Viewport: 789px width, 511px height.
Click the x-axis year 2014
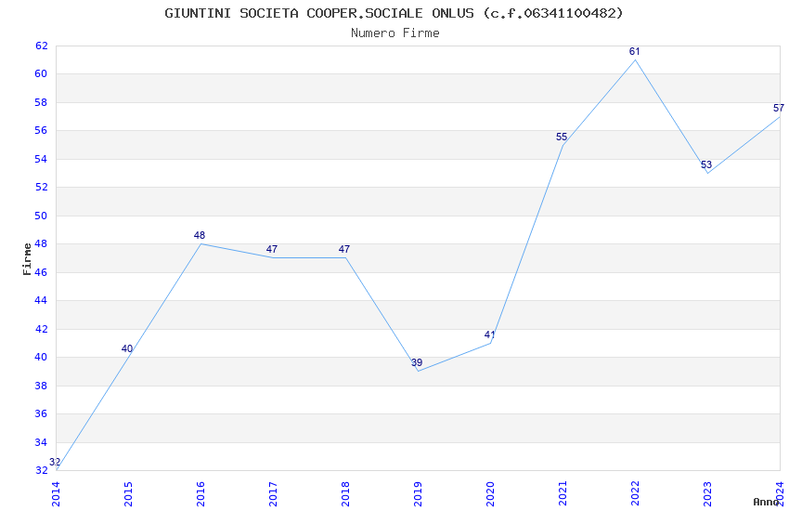coord(56,493)
